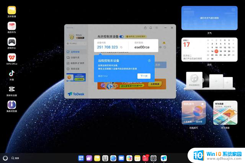Click the 立即购买 button on orange banner

point(155,84)
